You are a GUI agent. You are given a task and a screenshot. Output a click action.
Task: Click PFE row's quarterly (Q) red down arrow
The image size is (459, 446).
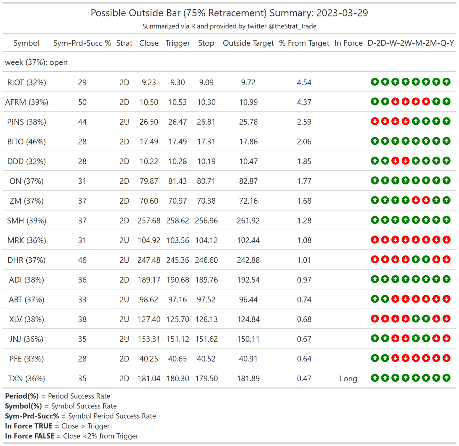(x=436, y=358)
